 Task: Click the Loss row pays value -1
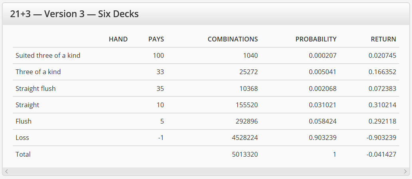click(161, 138)
